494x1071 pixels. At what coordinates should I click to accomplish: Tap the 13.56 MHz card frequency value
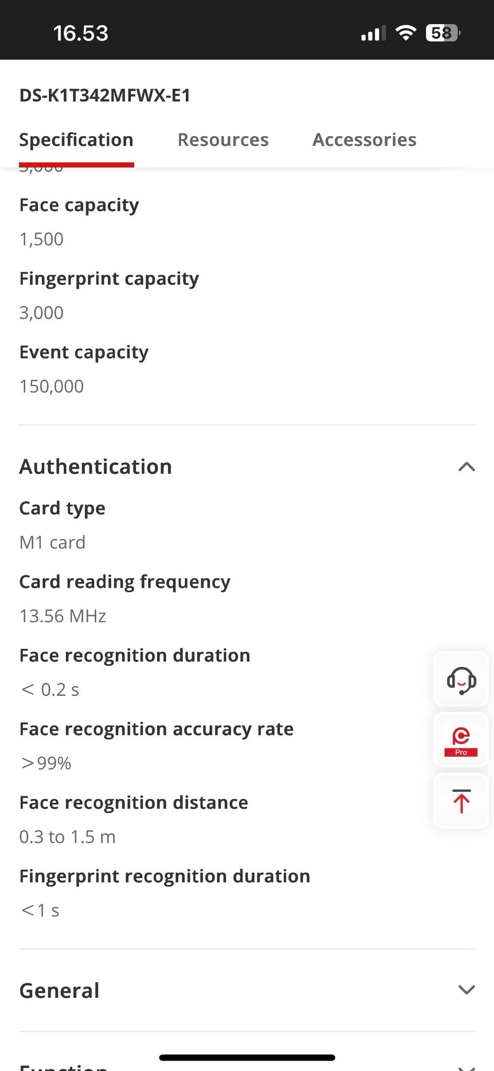click(63, 616)
